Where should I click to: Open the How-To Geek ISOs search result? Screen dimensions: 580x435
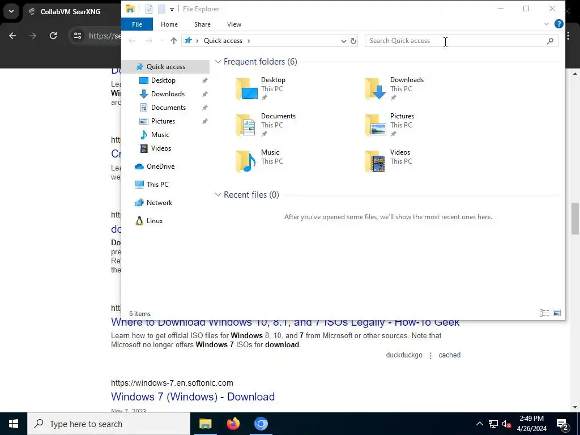[x=285, y=322]
